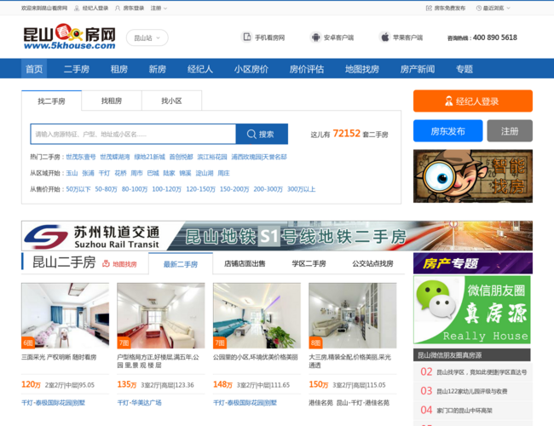
Task: Focus the property keyword search field
Action: point(132,134)
